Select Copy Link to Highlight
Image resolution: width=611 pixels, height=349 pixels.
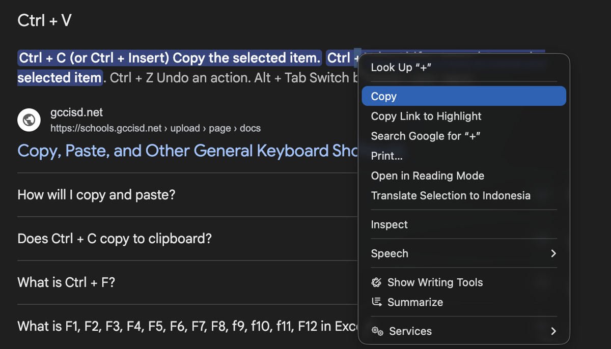[426, 116]
